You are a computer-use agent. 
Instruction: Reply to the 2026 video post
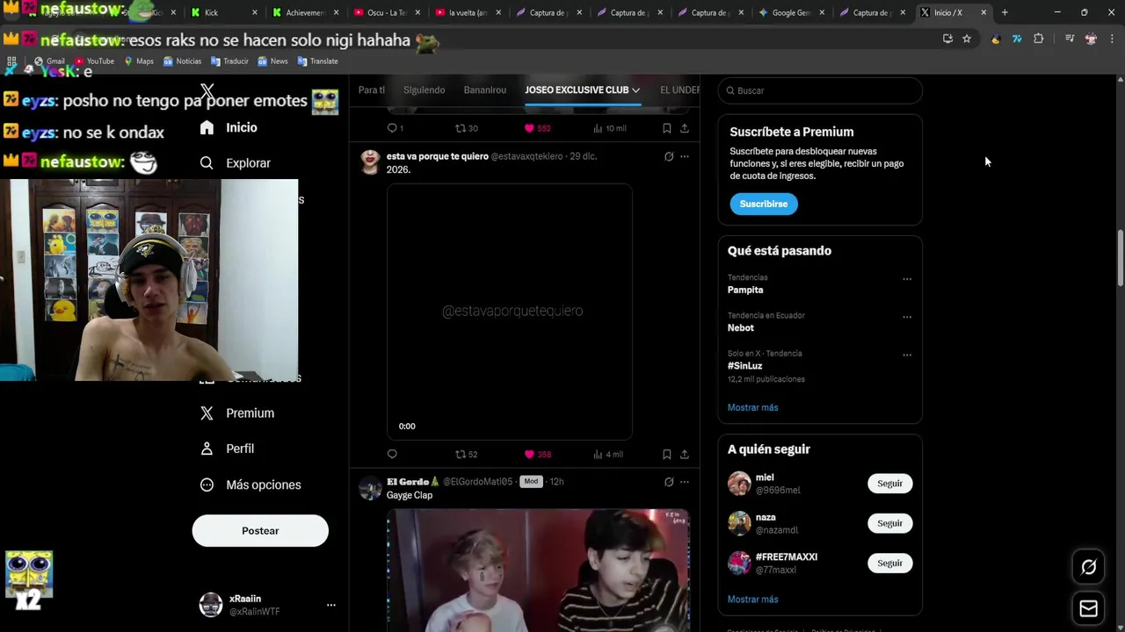click(x=392, y=454)
